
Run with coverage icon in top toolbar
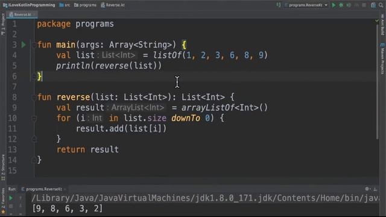coord(349,5)
